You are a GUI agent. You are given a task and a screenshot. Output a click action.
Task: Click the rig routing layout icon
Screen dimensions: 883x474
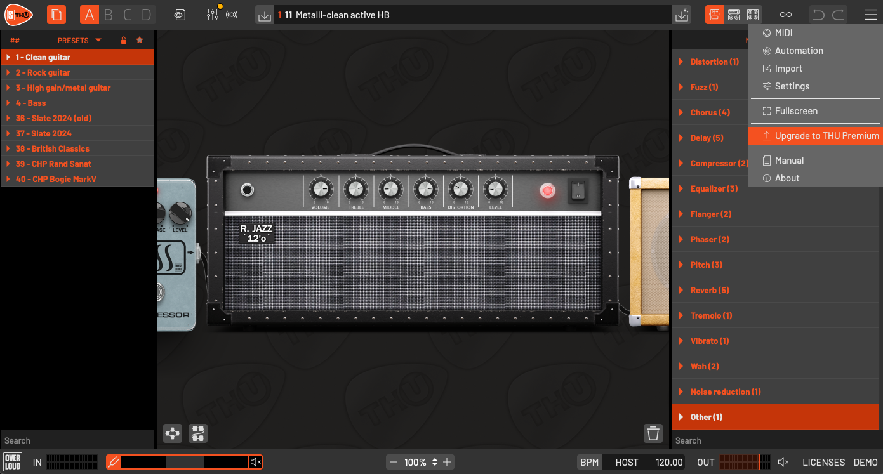point(173,433)
